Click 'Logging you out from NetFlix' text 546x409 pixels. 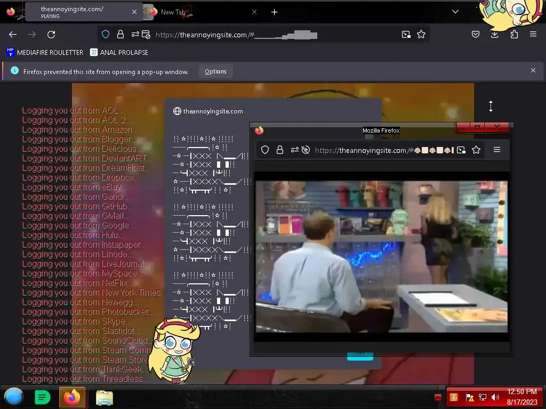tap(78, 283)
